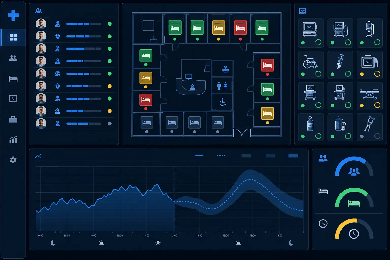
Task: Open the staff section in sidebar
Action: click(x=13, y=58)
